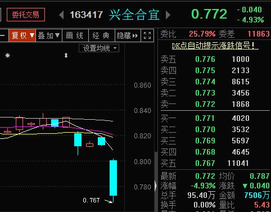Go to previous stock with left arrow
Screen dimensions: 271x212
61,15
